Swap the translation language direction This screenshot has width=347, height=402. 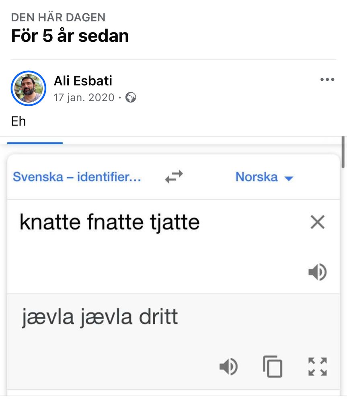(174, 176)
